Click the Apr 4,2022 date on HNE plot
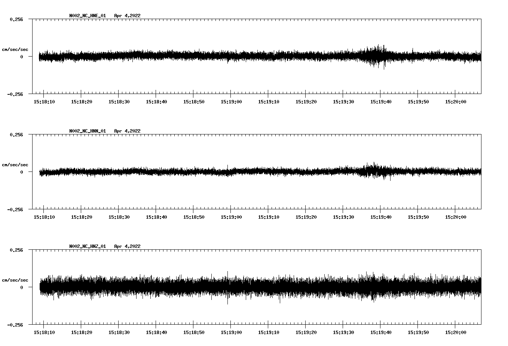508x346 pixels. (128, 16)
